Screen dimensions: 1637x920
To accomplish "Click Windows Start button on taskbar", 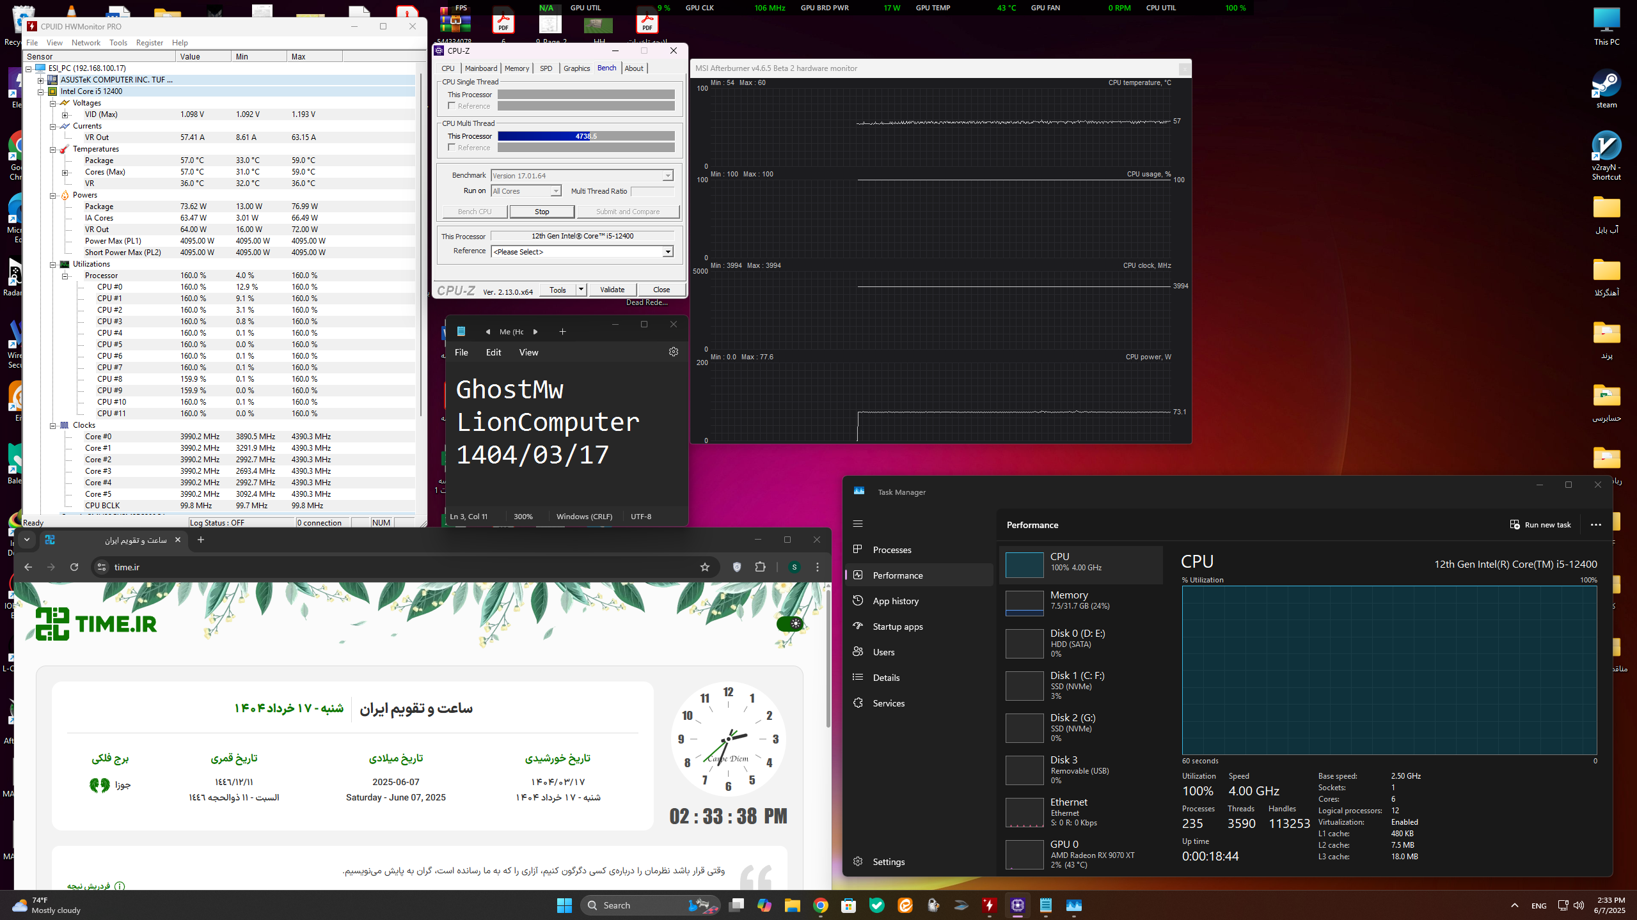I will point(564,905).
